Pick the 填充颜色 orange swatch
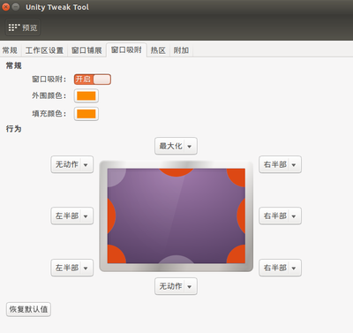Screen dimensions: 353x333 click(x=86, y=114)
